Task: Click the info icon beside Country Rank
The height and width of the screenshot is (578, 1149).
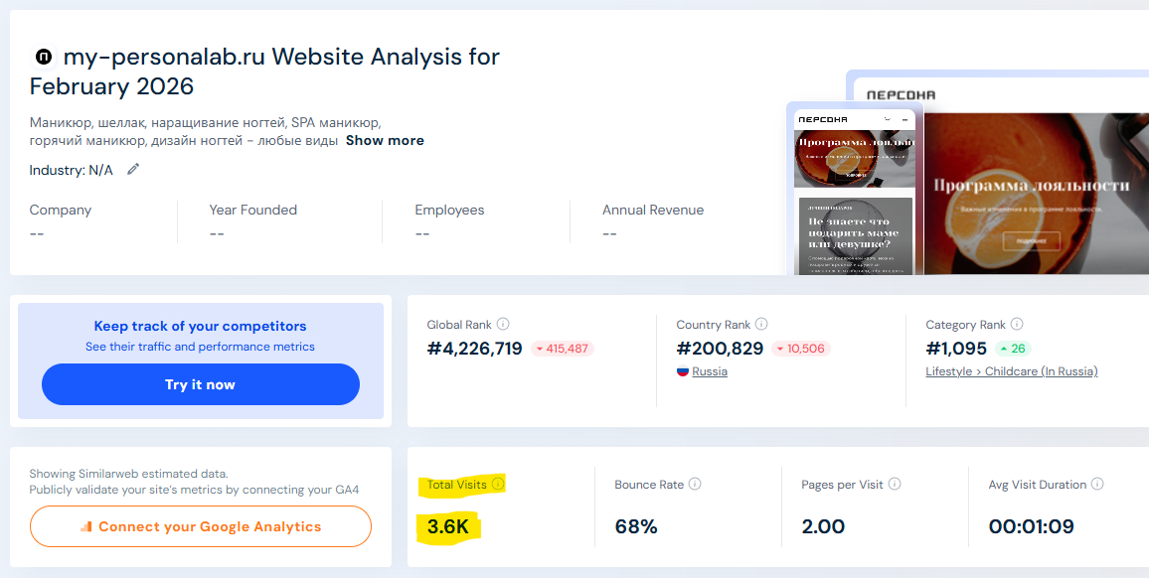Action: tap(761, 325)
